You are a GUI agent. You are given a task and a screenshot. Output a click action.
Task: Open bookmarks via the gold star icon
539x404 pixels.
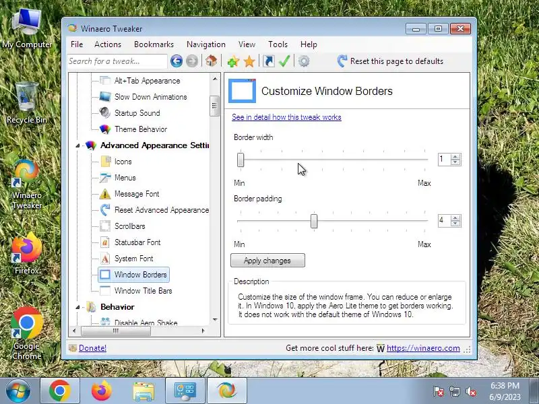[x=249, y=61]
